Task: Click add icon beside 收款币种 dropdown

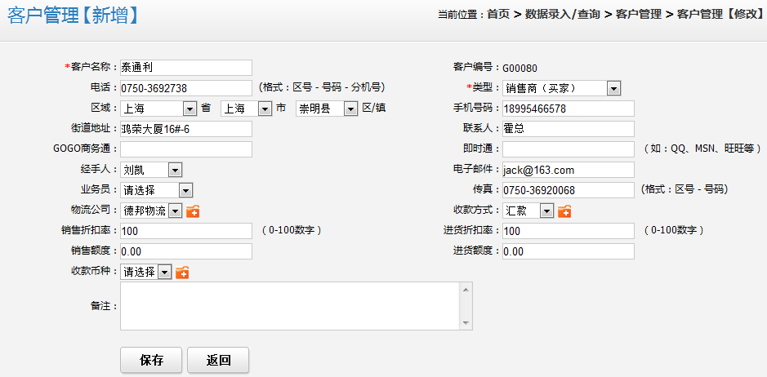Action: point(182,273)
